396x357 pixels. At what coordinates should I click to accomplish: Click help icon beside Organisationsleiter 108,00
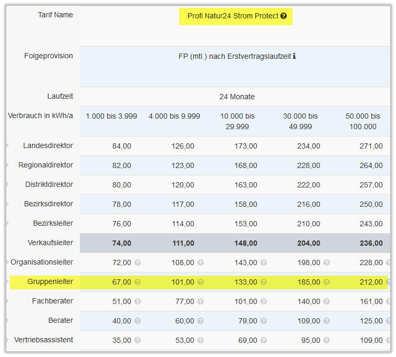200,262
